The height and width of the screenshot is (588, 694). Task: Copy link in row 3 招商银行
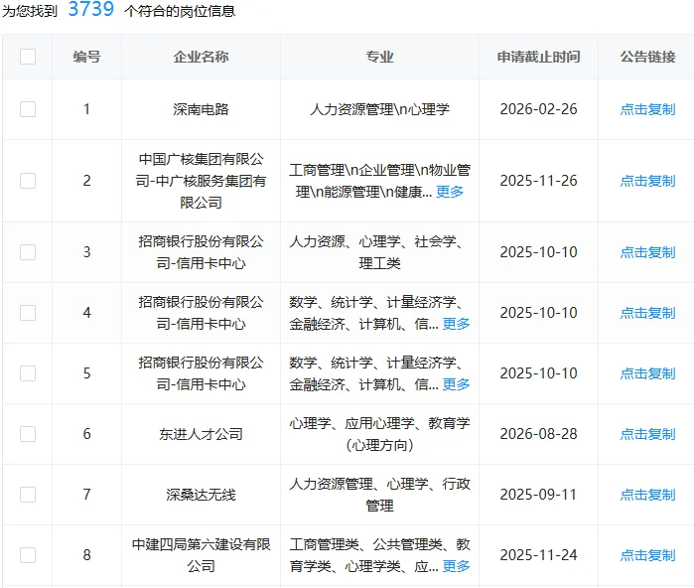647,252
